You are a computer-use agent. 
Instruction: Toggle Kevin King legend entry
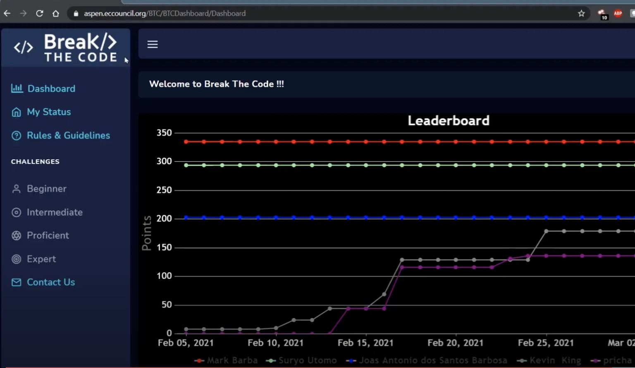(x=554, y=361)
